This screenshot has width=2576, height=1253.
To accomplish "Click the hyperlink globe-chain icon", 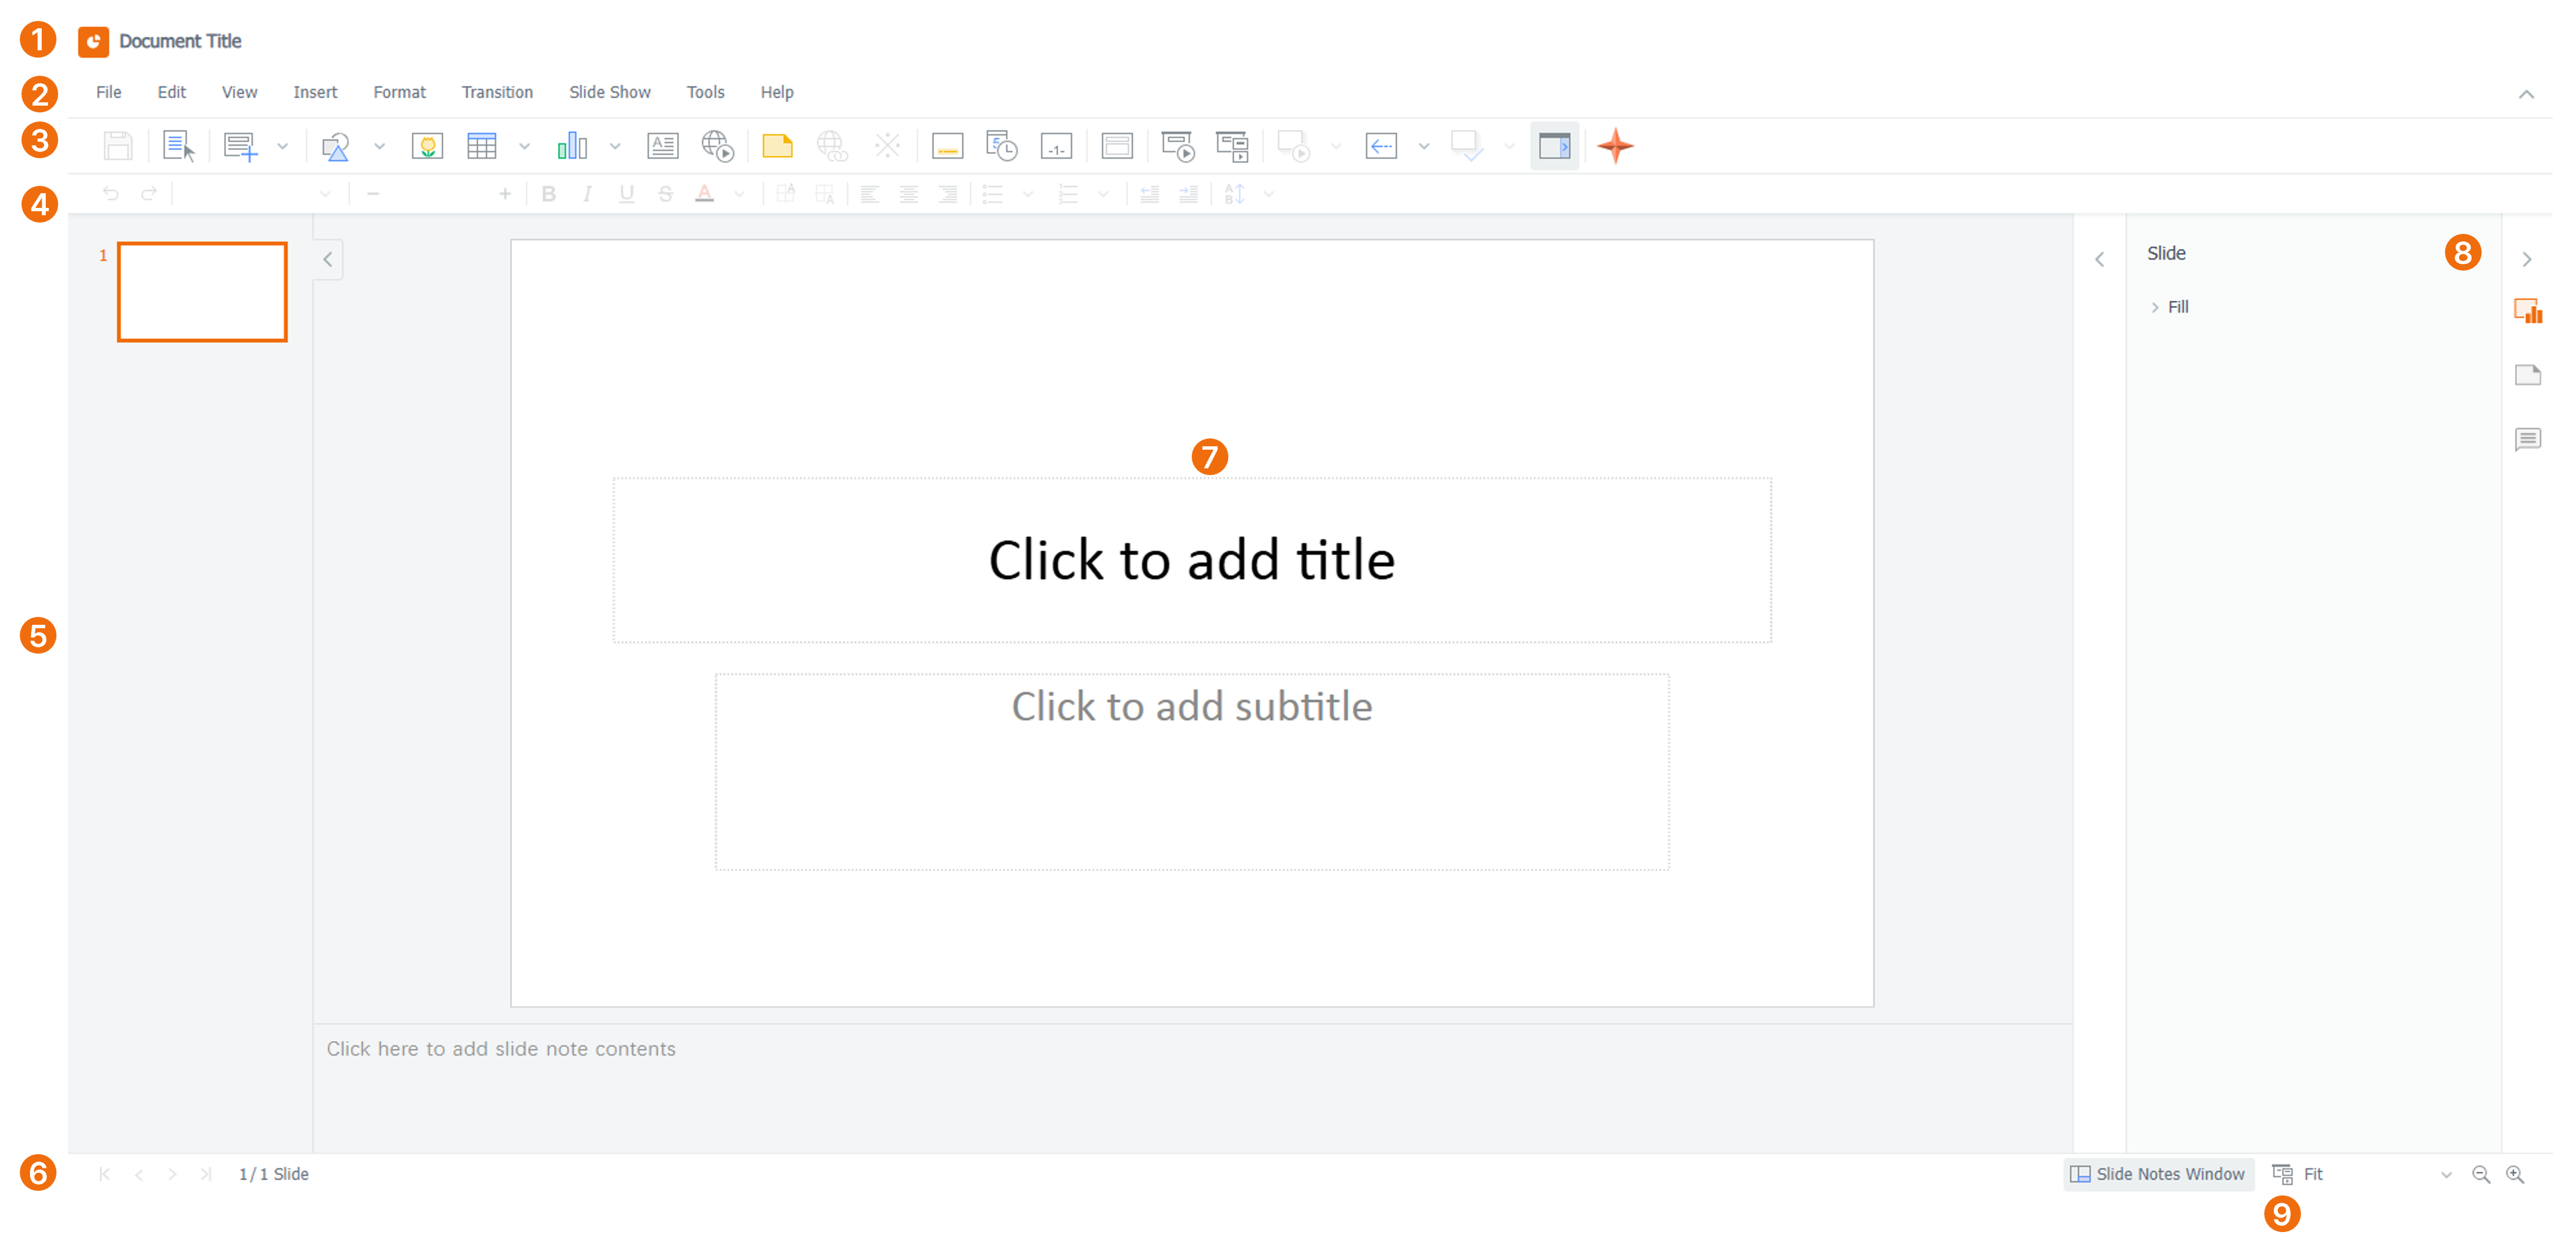I will (832, 146).
